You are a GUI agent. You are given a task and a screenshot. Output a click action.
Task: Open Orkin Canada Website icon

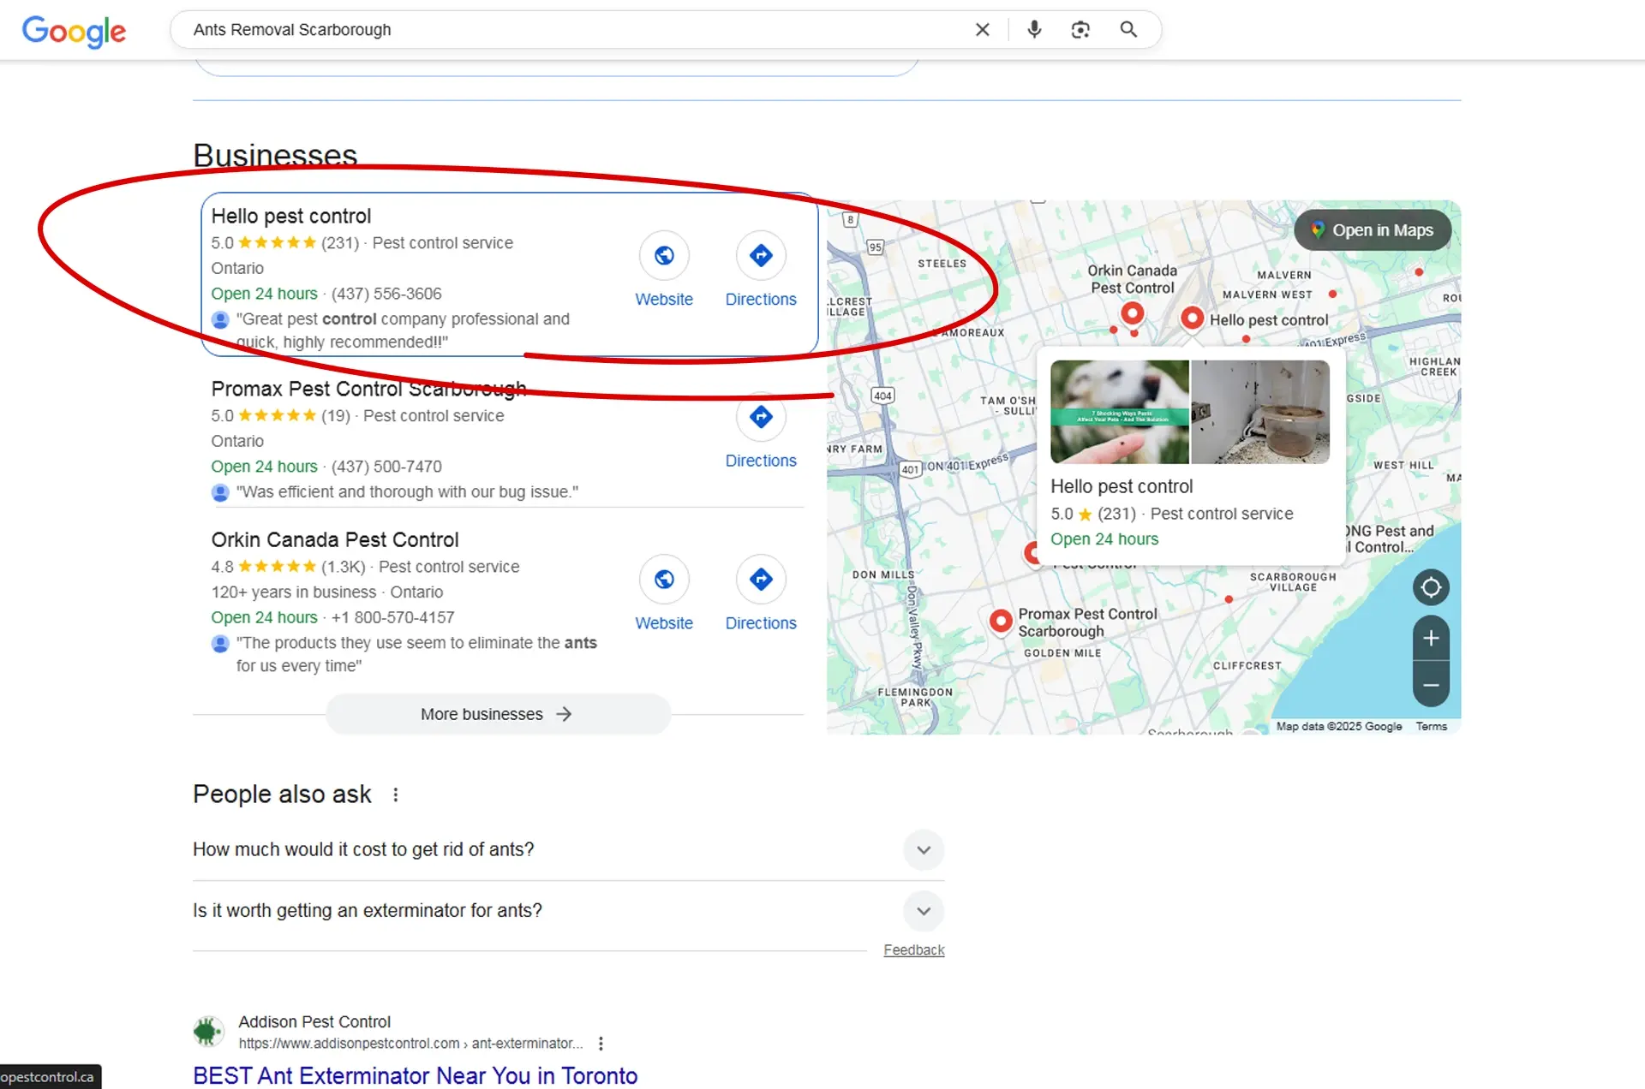(664, 580)
